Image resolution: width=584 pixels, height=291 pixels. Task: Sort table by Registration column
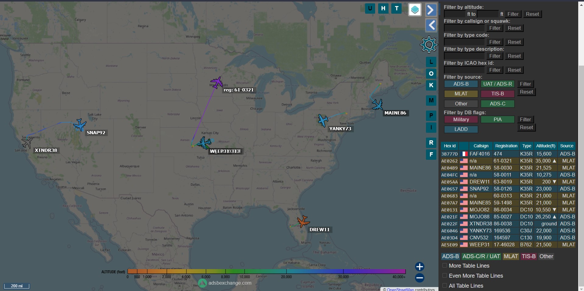[x=506, y=146]
